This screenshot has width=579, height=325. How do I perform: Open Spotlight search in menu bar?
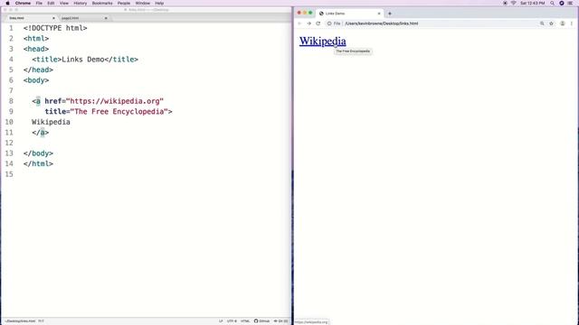click(x=552, y=3)
